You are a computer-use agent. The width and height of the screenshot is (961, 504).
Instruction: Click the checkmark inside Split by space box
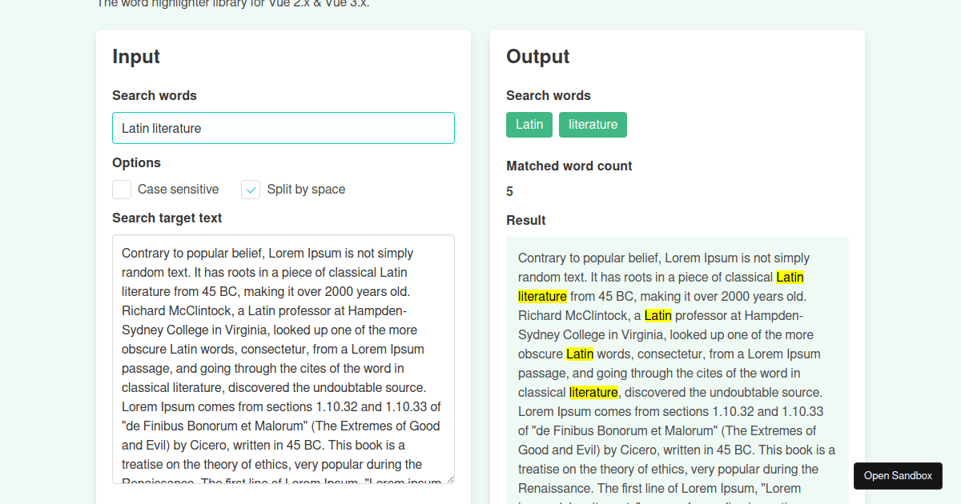(251, 190)
